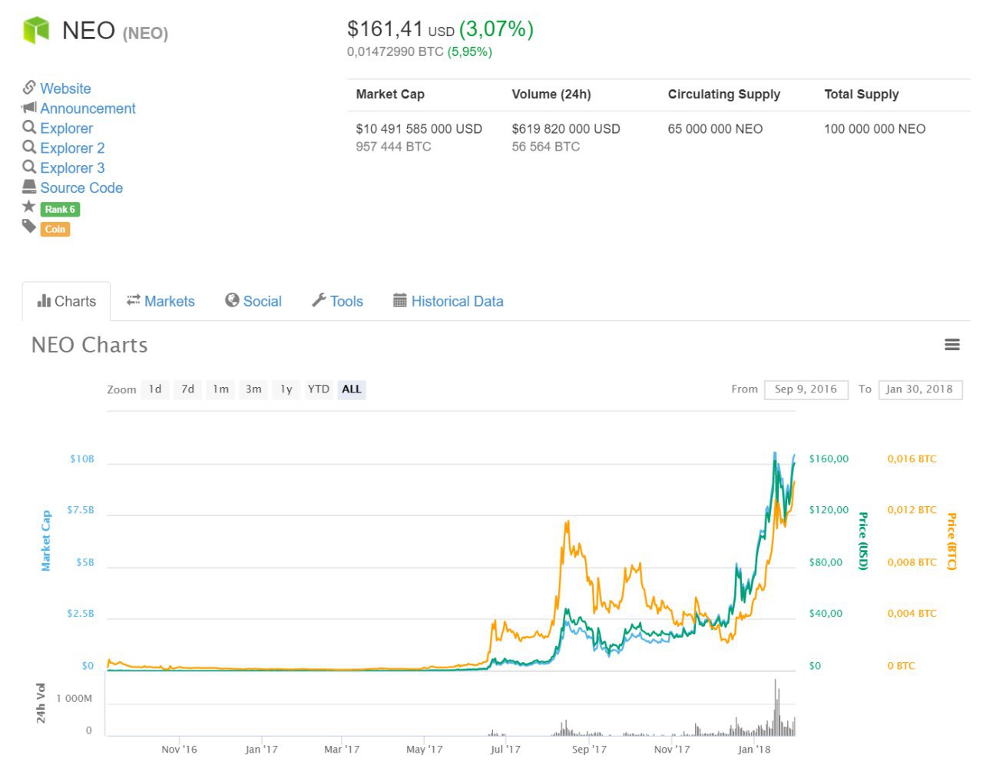Click the chain-link icon beside Website
The image size is (983, 765).
coord(29,88)
